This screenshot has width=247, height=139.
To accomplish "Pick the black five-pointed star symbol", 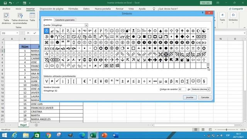I will click(x=150, y=48).
